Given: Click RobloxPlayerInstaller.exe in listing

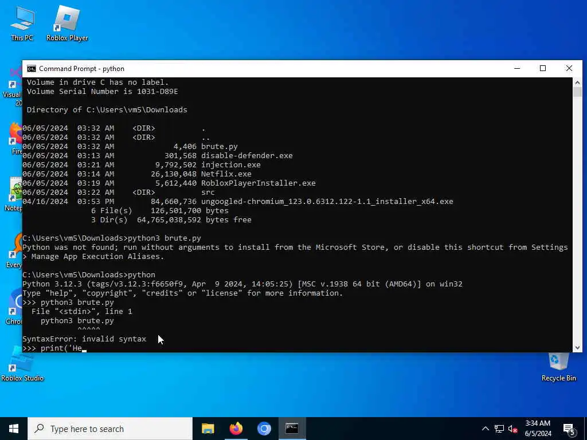Looking at the screenshot, I should click(x=259, y=183).
